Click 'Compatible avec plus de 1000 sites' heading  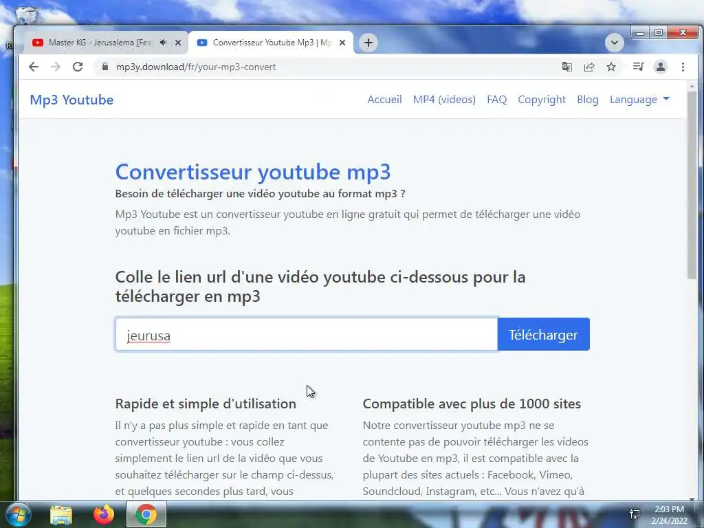point(472,404)
